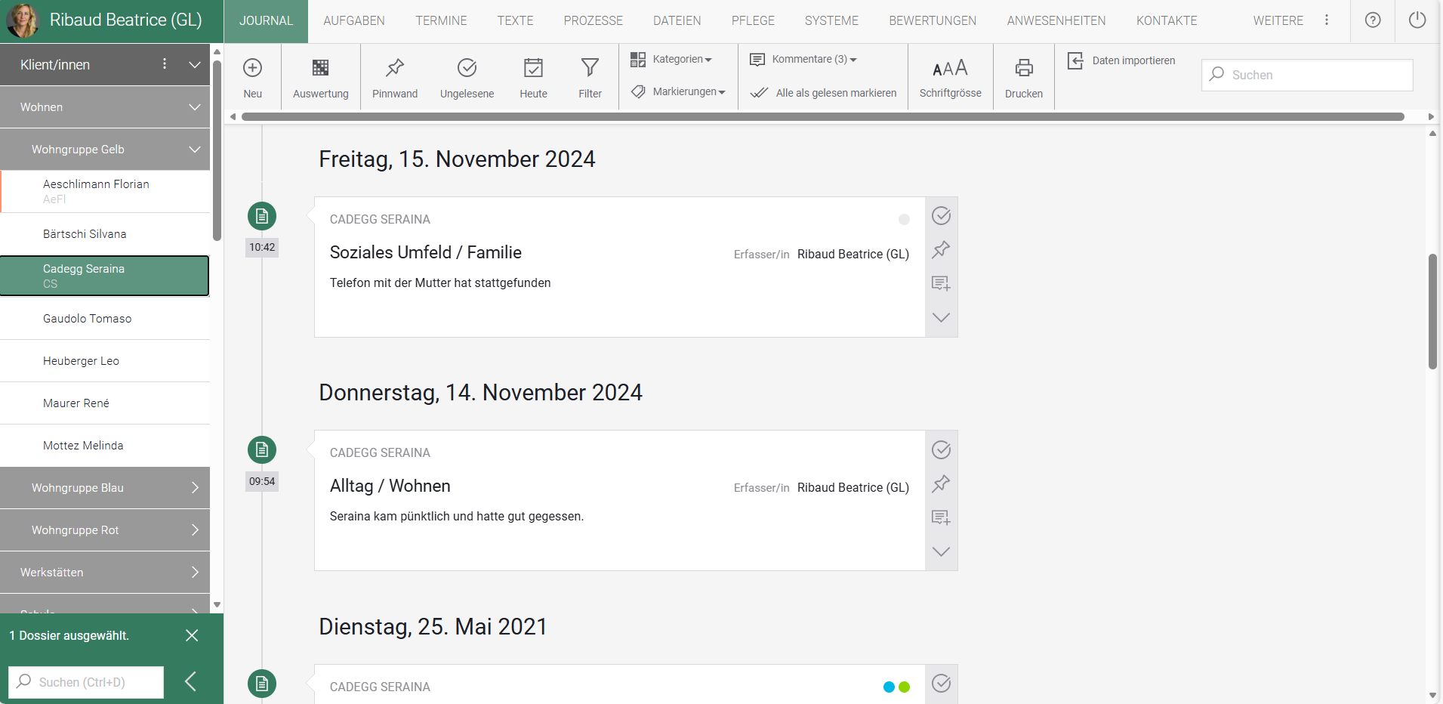Pin the Soziales Umfeld / Familie entry
The width and height of the screenshot is (1443, 704).
941,249
